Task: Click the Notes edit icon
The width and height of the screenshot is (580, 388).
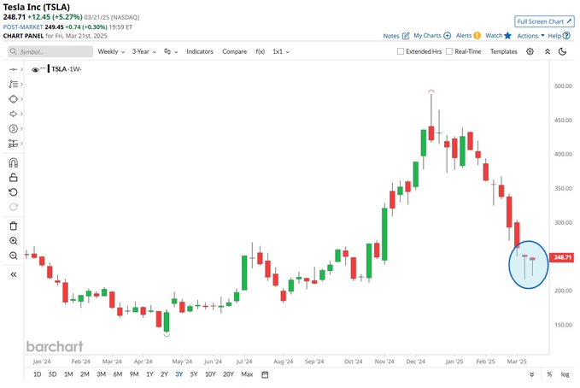Action: [406, 36]
